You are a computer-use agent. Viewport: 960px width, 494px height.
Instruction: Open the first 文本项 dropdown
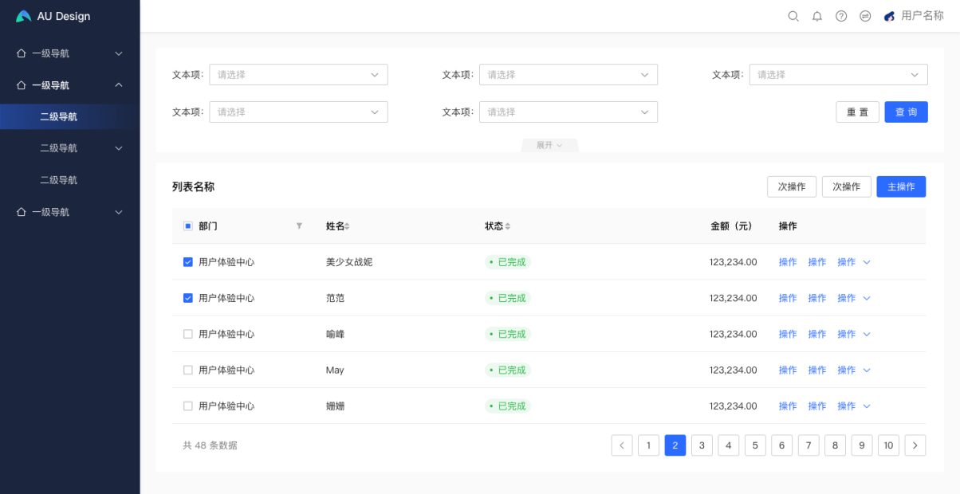[298, 75]
